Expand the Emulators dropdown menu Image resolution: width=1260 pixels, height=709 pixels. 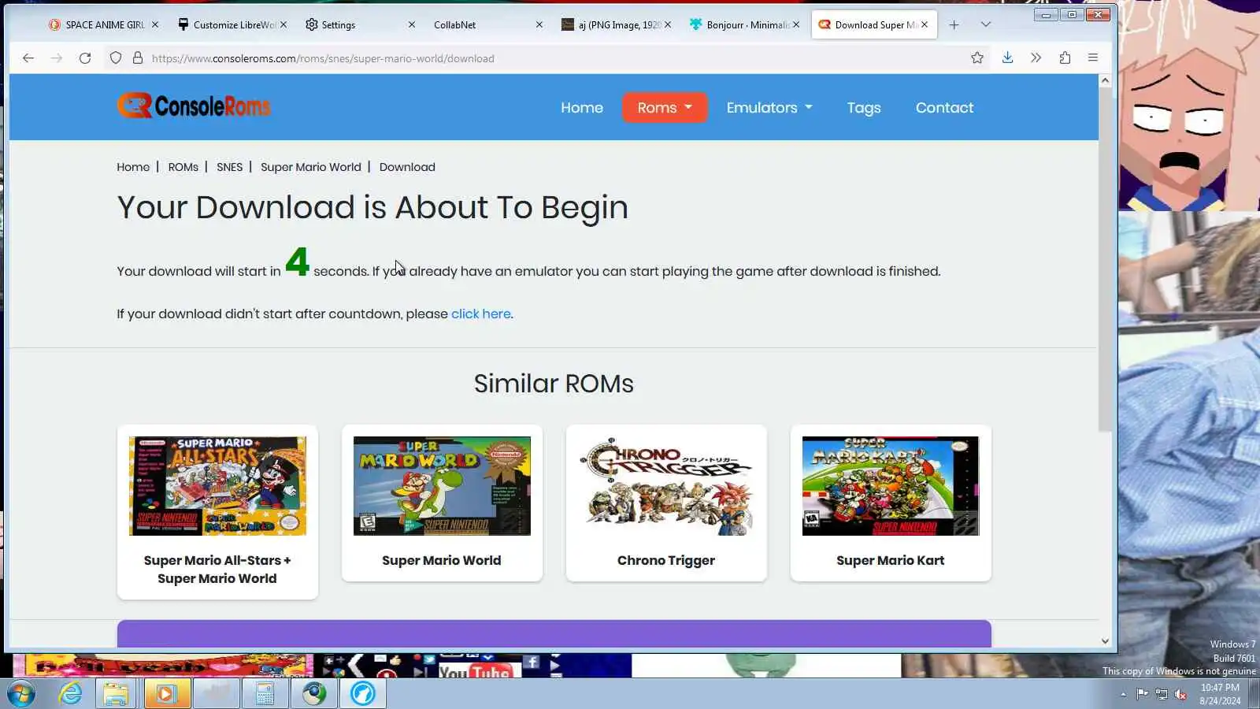[x=769, y=108]
